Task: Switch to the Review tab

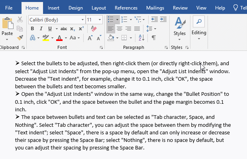Action: pyautogui.click(x=180, y=8)
